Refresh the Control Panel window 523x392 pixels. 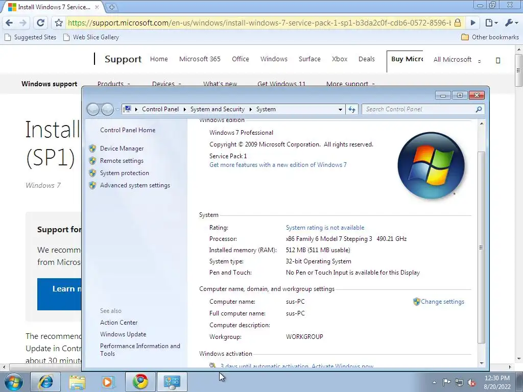click(352, 109)
